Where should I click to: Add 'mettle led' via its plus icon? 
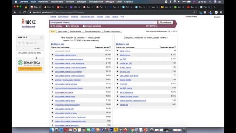point(117,105)
